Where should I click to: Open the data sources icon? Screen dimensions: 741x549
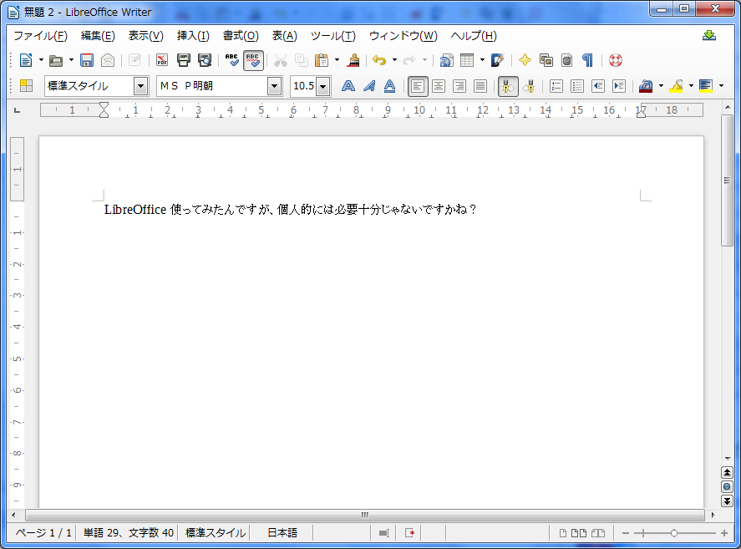click(x=566, y=60)
